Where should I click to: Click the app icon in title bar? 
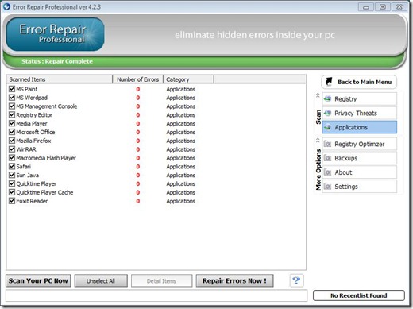point(6,6)
